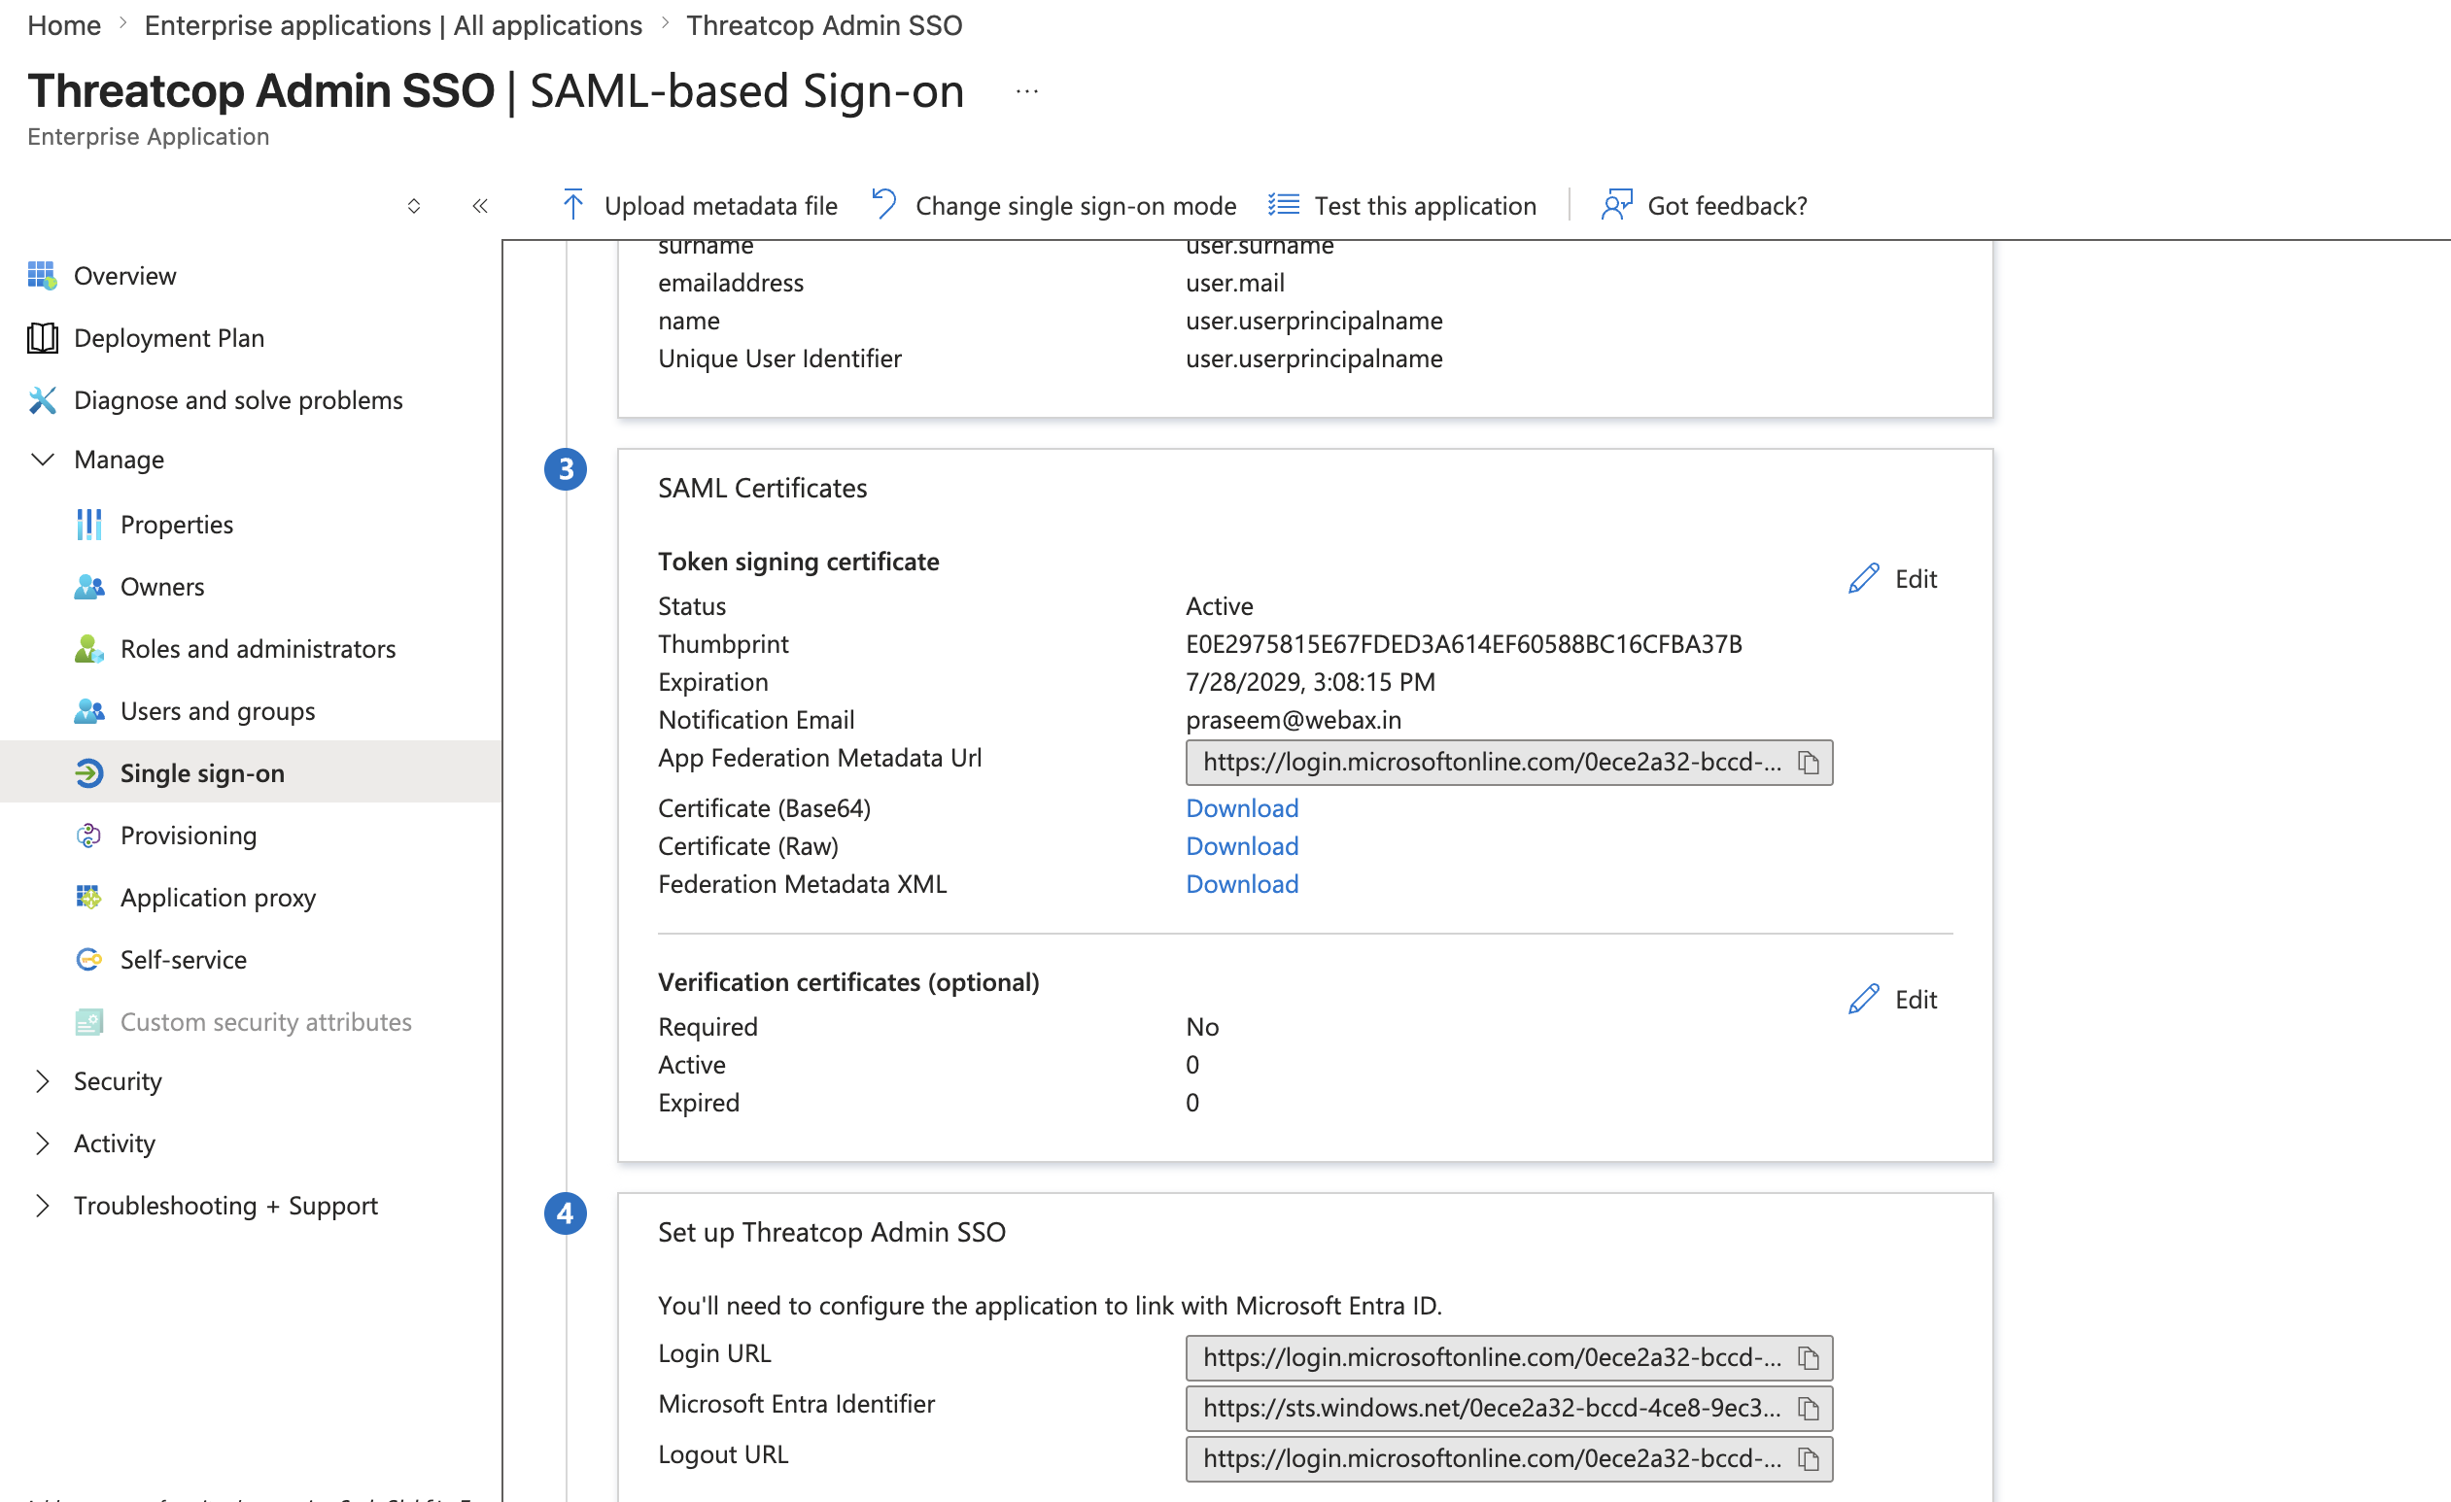Copy the App Federation Metadata Url
The height and width of the screenshot is (1502, 2451).
tap(1809, 763)
